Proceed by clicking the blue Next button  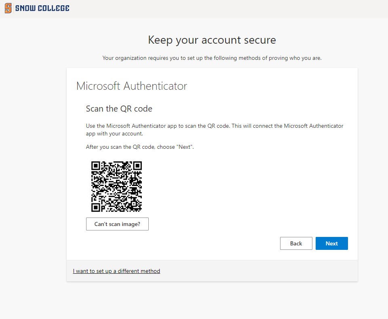(x=331, y=243)
